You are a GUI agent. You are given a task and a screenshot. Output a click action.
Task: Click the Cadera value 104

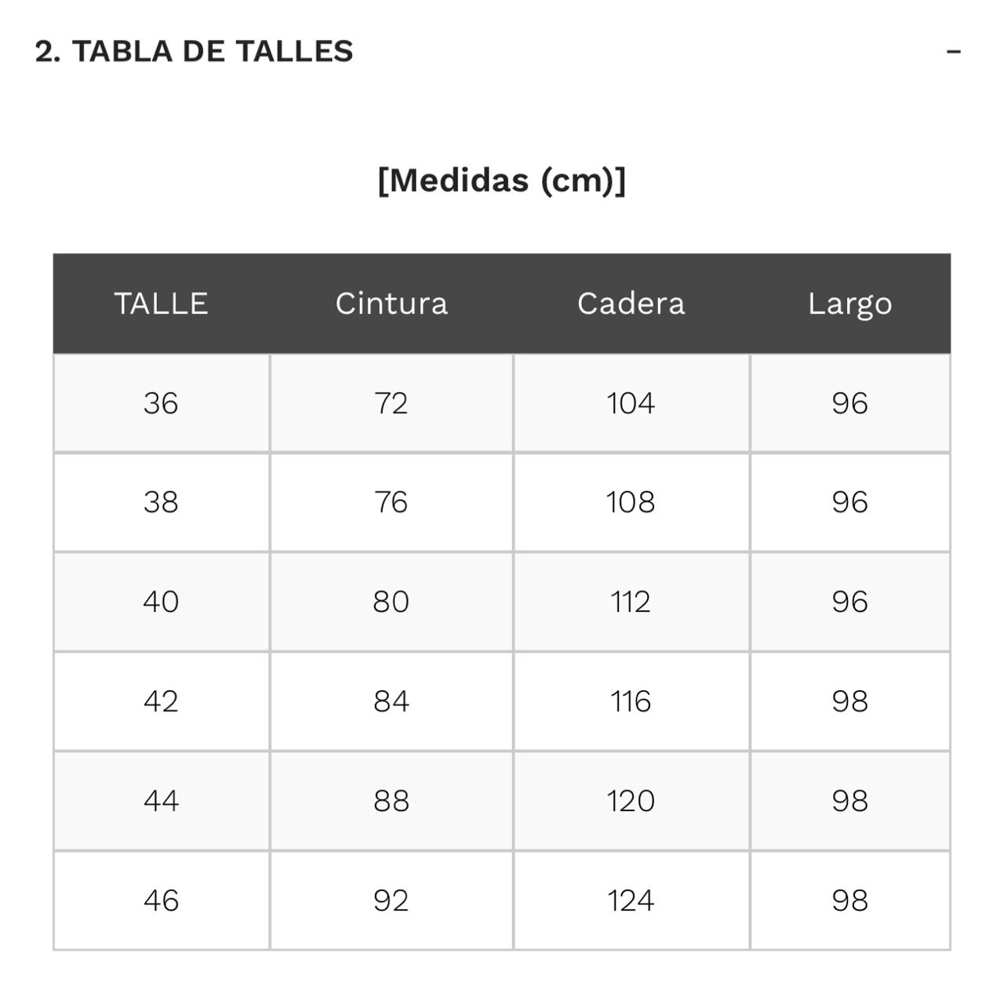point(631,403)
